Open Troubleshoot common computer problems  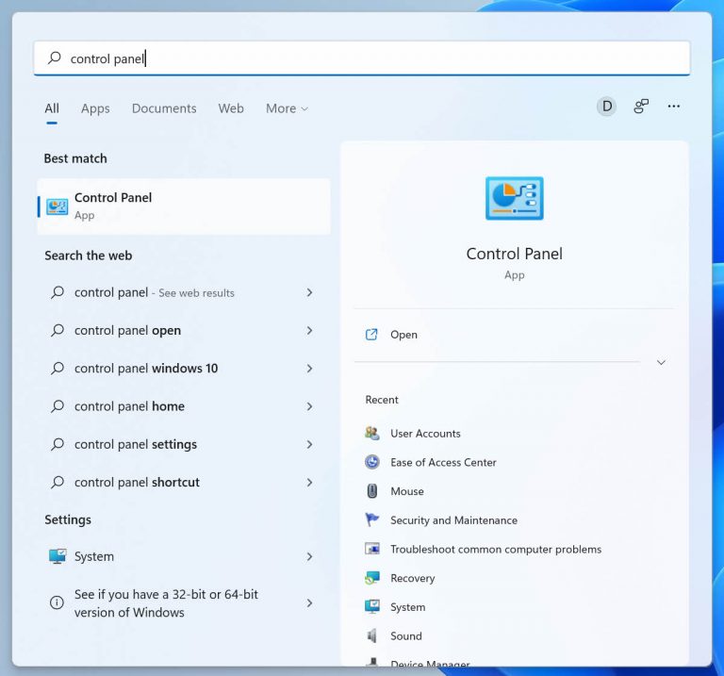tap(495, 549)
